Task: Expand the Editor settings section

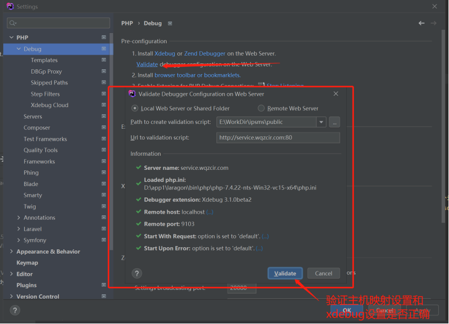Action: click(11, 274)
